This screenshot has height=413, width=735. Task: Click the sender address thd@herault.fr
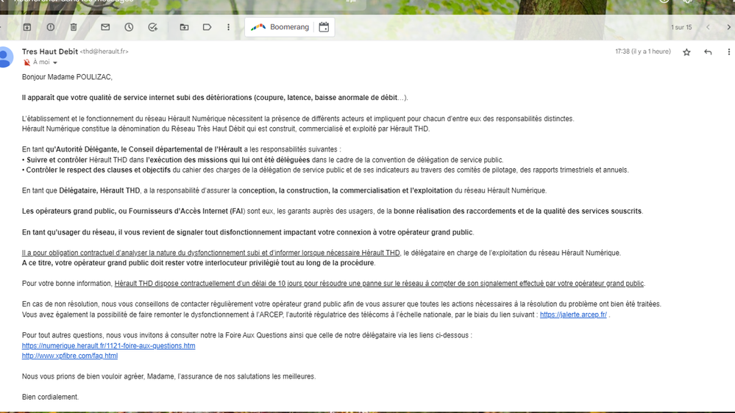[104, 51]
